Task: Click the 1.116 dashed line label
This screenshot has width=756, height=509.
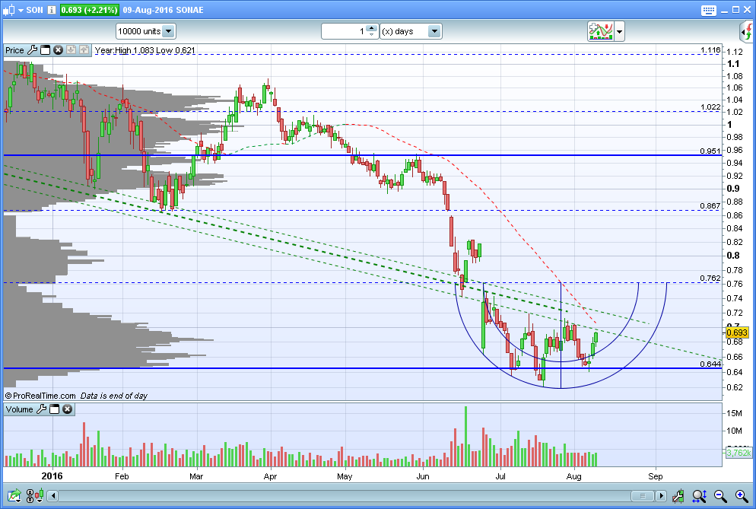Action: [x=710, y=49]
